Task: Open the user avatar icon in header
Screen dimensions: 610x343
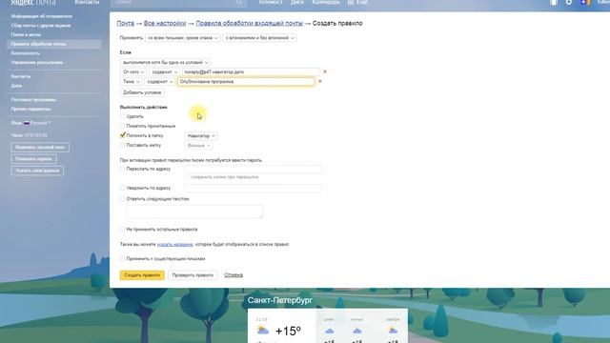Action: [585, 2]
